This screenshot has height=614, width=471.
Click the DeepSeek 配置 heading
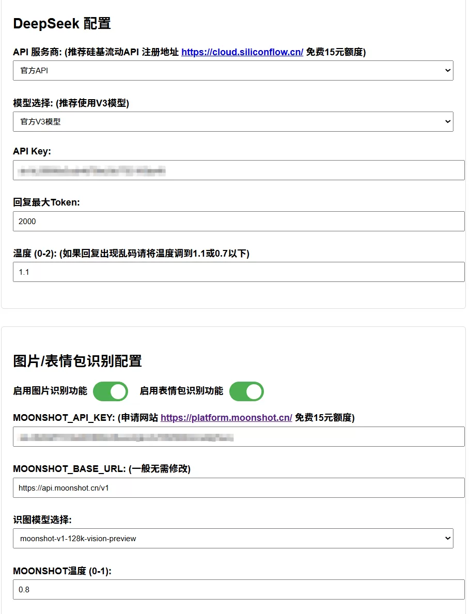(62, 23)
